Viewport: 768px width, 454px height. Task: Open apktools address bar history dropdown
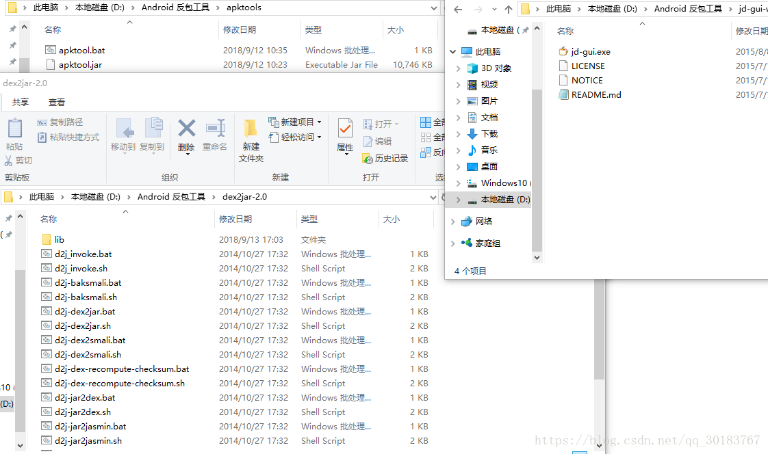pyautogui.click(x=433, y=8)
